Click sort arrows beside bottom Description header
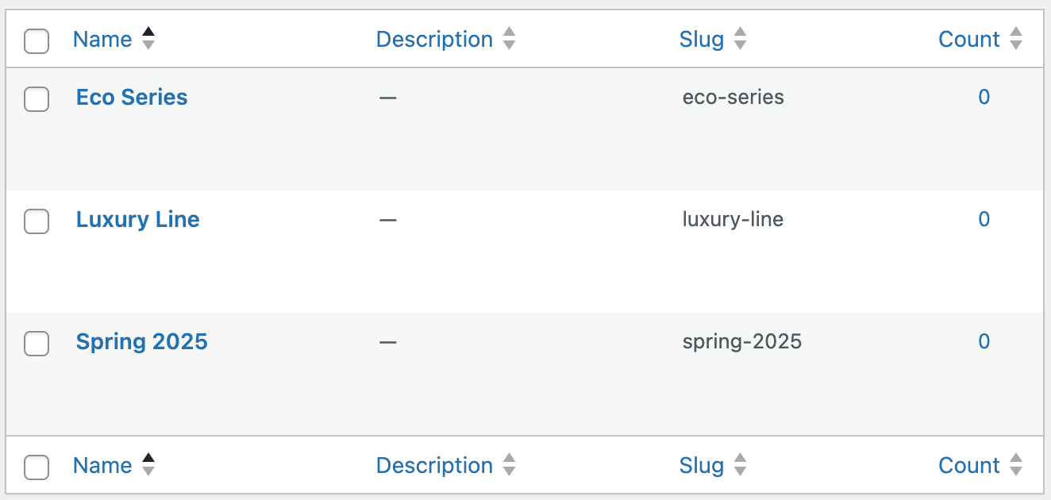Viewport: 1051px width, 500px height. tap(510, 465)
